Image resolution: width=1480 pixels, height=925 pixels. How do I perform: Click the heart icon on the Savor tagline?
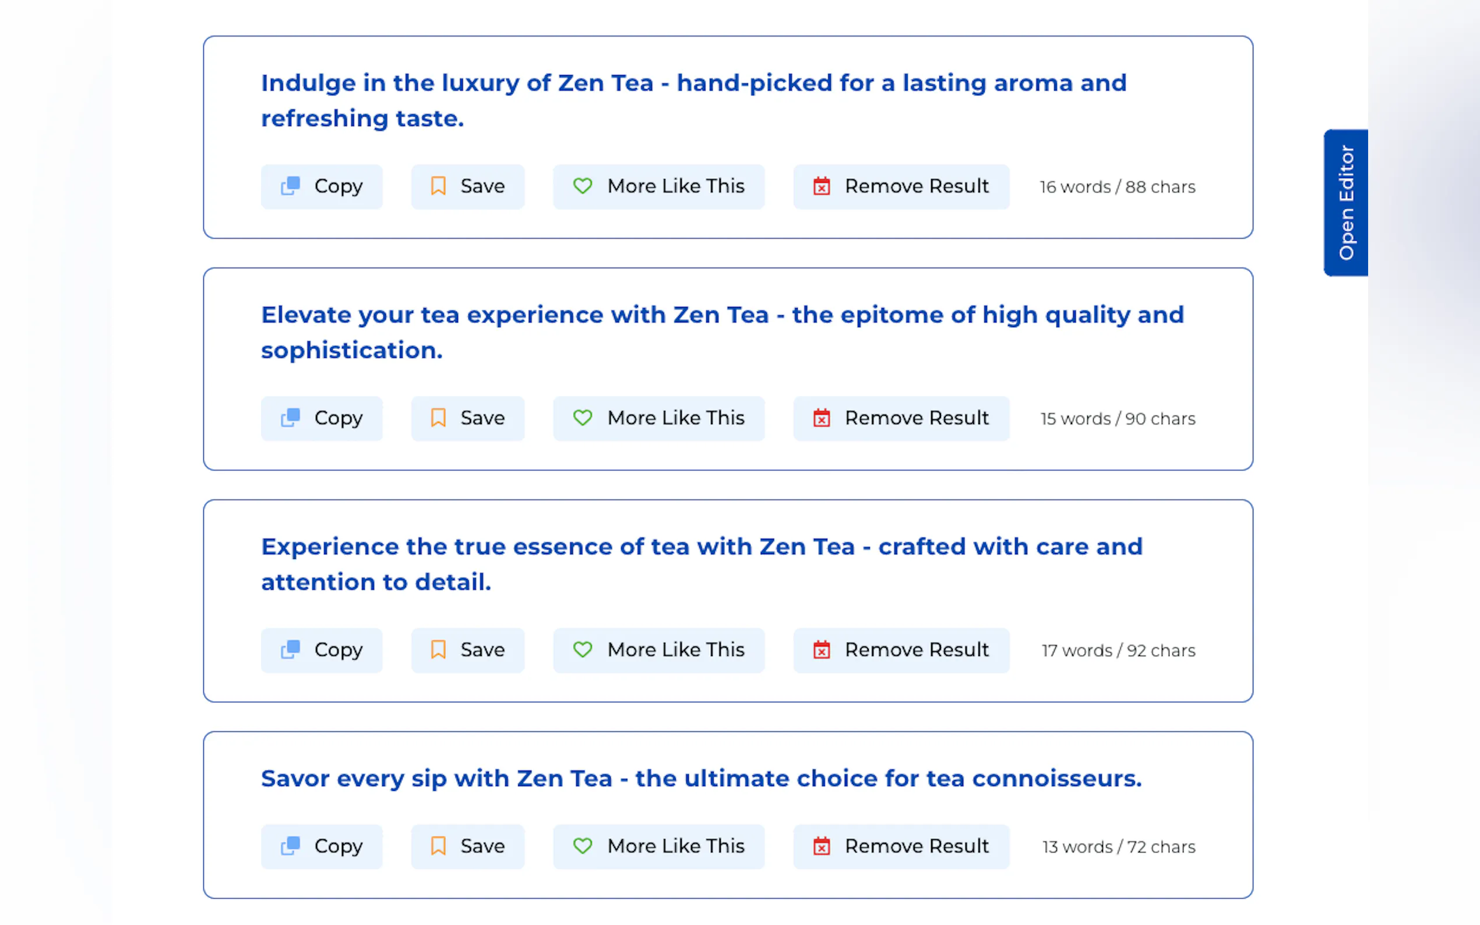583,846
